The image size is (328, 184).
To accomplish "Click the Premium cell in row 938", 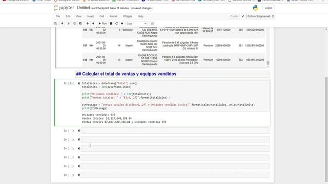I will (208, 60).
